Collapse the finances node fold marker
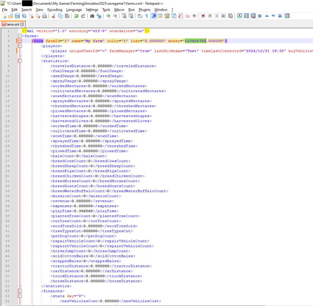 [20, 291]
